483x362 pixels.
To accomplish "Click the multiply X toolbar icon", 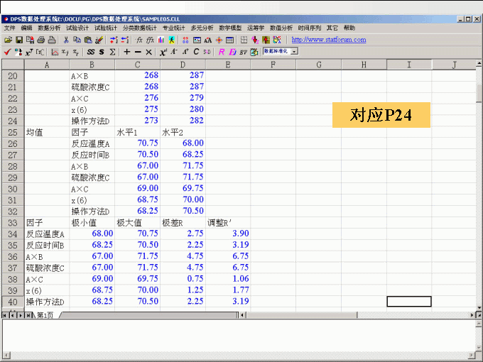I will click(148, 52).
